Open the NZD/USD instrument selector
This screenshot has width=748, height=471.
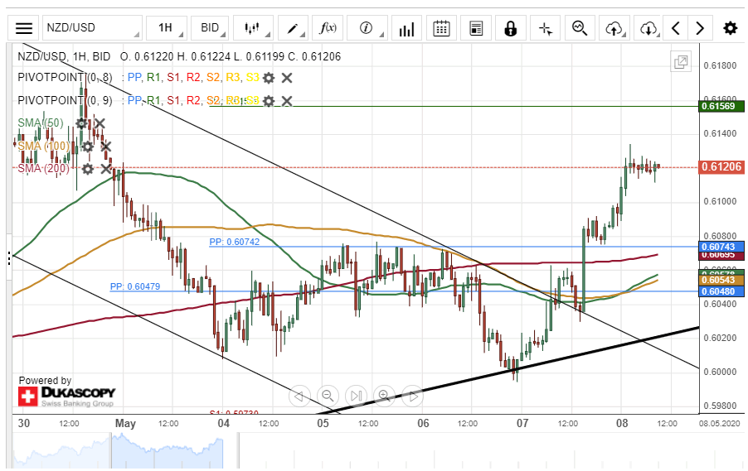[93, 28]
